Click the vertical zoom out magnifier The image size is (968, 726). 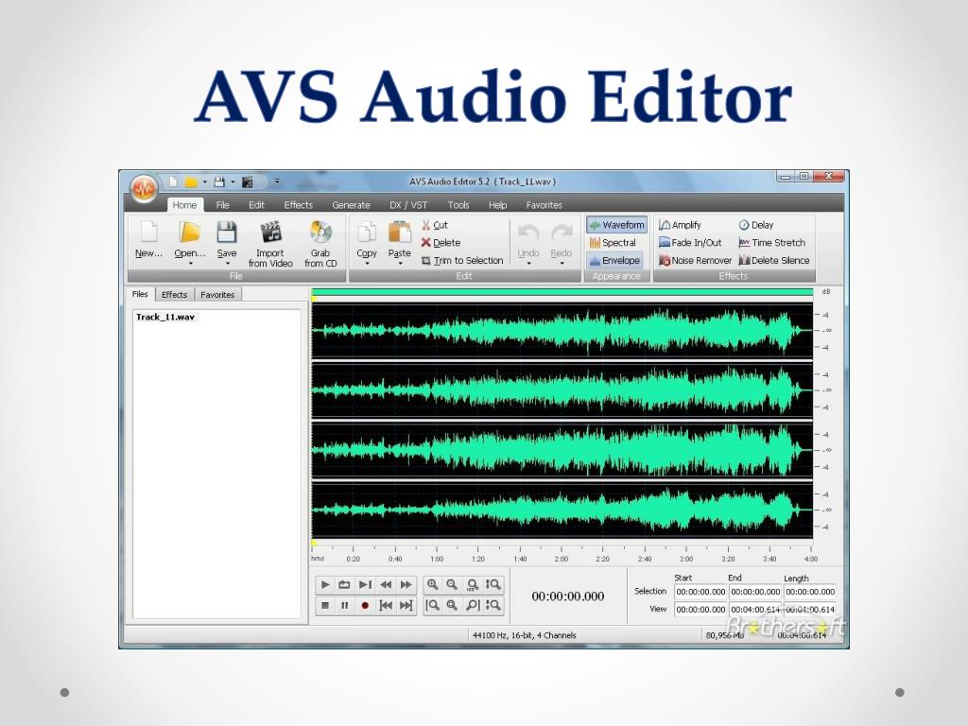(x=493, y=606)
